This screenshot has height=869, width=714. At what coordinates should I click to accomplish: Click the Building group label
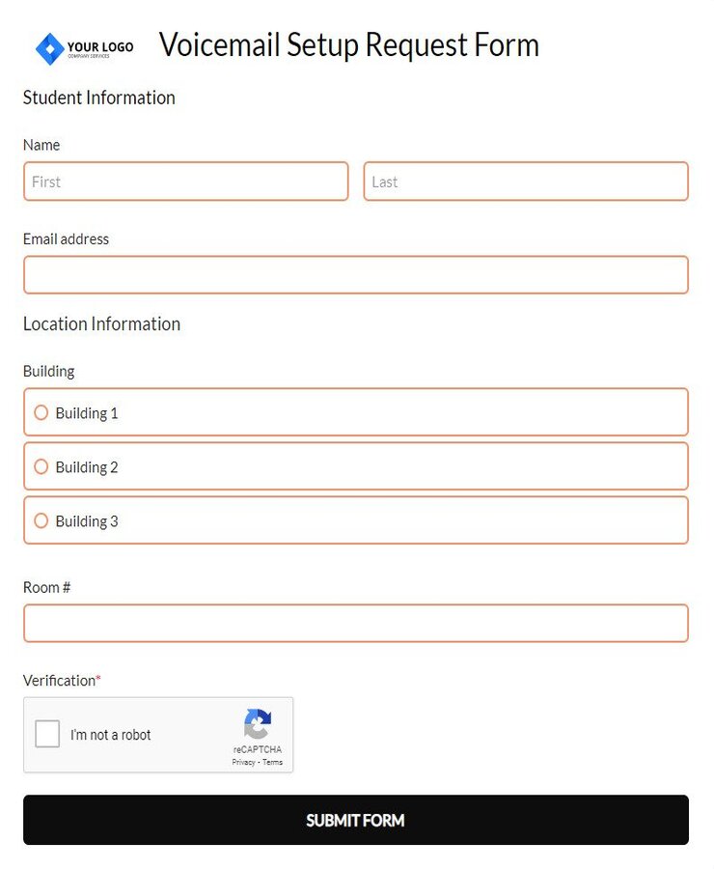[x=48, y=371]
